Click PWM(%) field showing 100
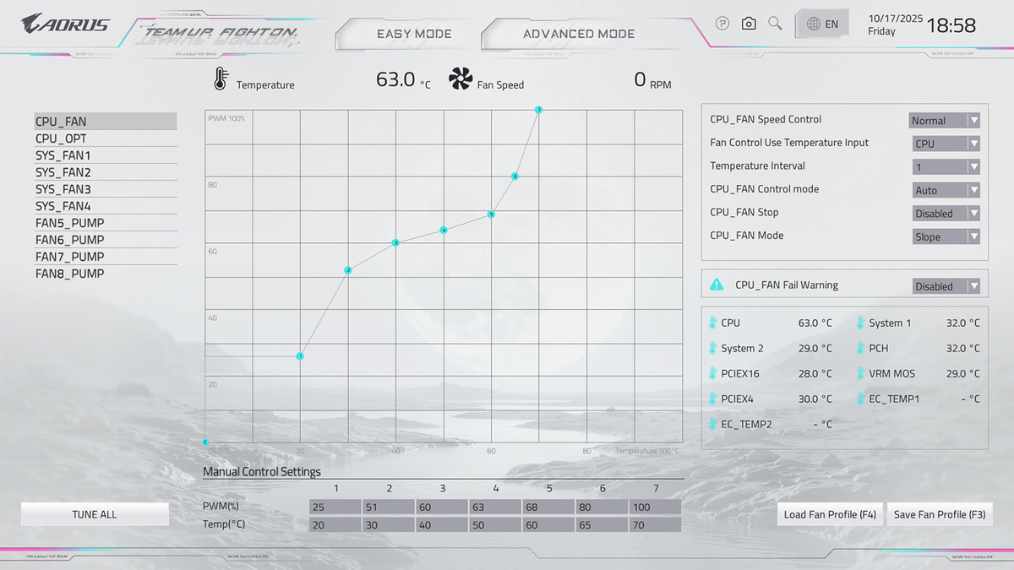The image size is (1014, 570). 655,507
